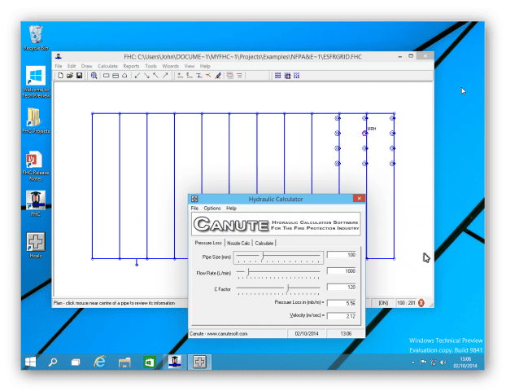Open the Calculate menu in FHC
The image size is (506, 391).
[107, 66]
